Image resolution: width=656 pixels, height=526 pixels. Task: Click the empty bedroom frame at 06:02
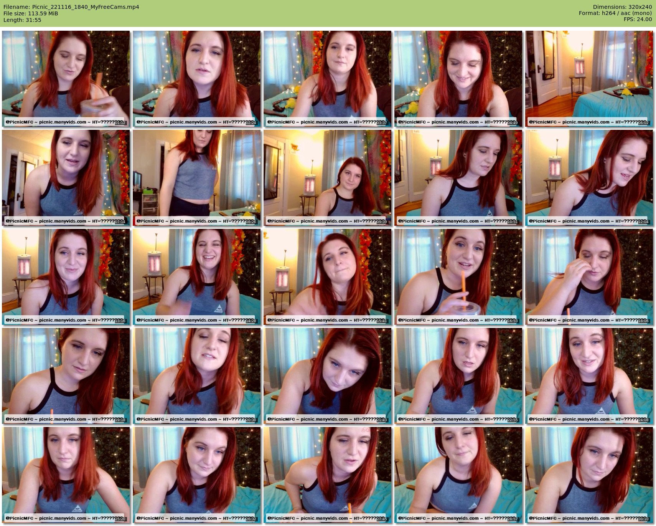point(589,79)
